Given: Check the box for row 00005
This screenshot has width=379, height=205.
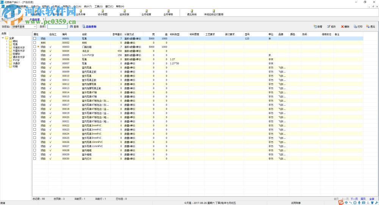Looking at the screenshot, I should point(35,55).
